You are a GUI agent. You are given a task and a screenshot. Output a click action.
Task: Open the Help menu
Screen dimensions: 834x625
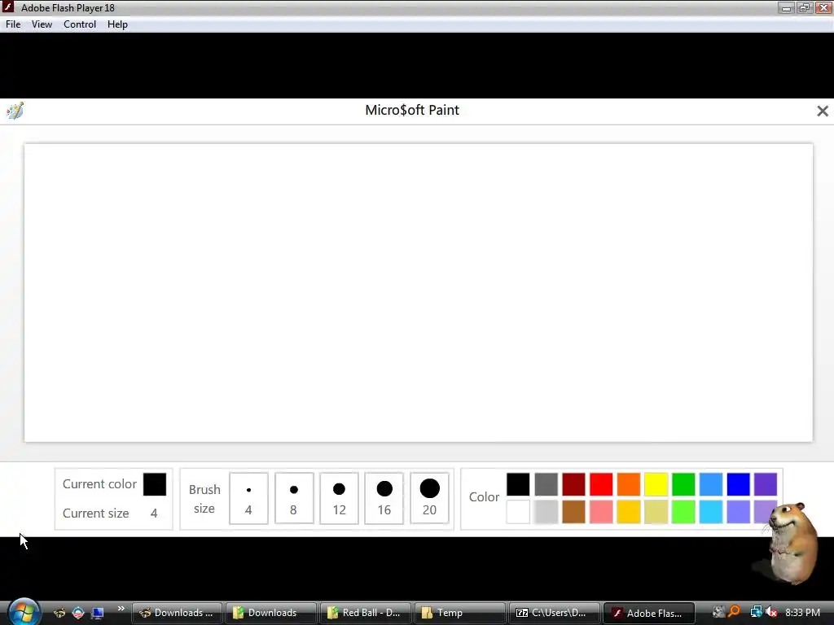pyautogui.click(x=117, y=24)
